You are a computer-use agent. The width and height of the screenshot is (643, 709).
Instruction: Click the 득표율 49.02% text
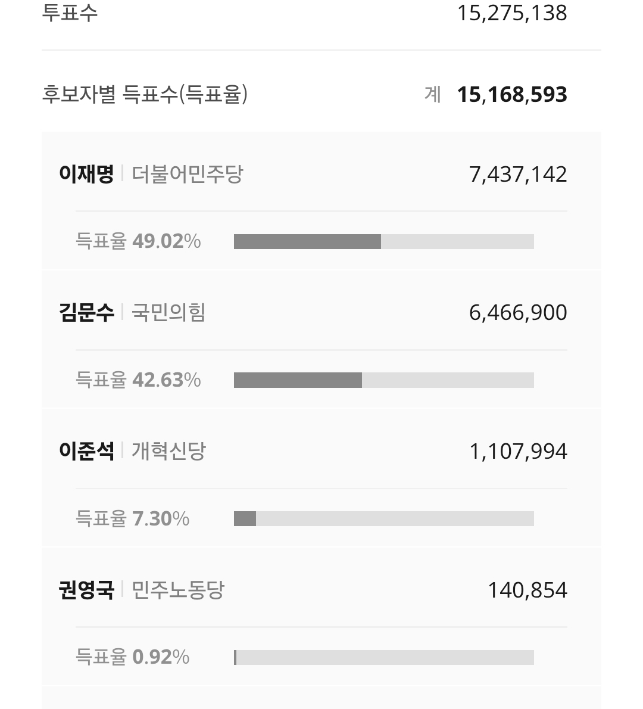point(138,241)
